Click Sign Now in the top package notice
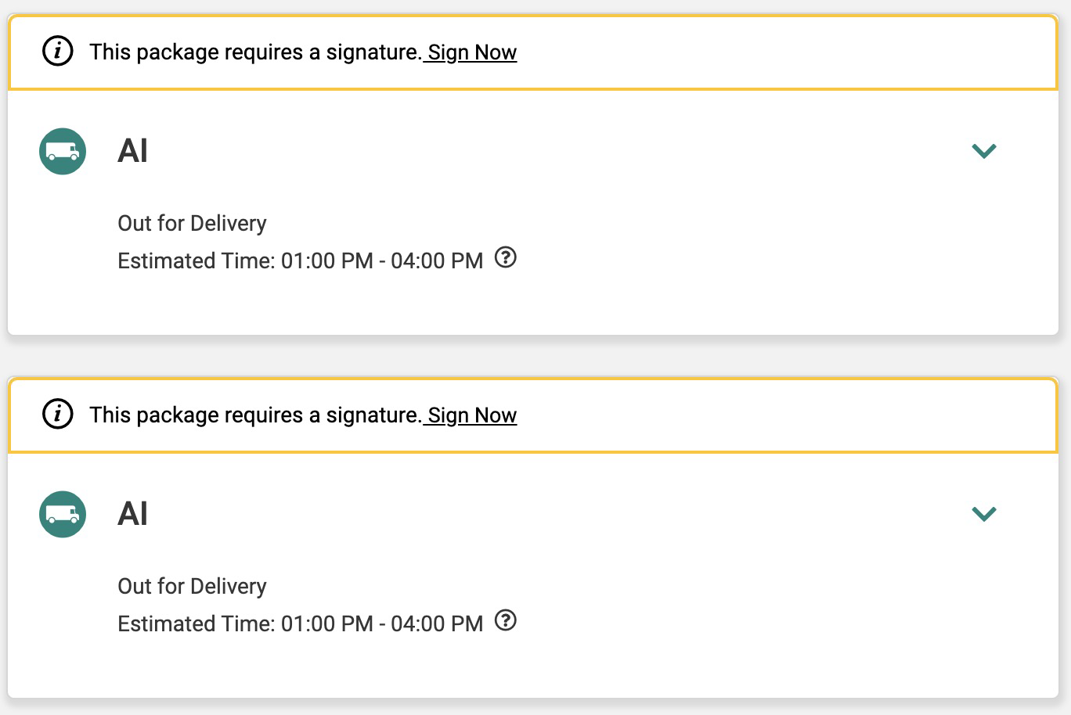The height and width of the screenshot is (715, 1071). 472,52
